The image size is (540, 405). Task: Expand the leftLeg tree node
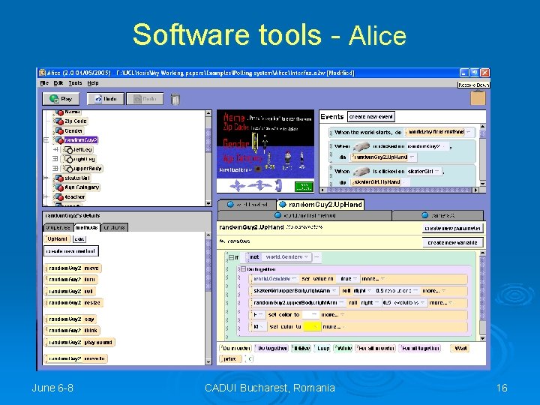coord(55,149)
